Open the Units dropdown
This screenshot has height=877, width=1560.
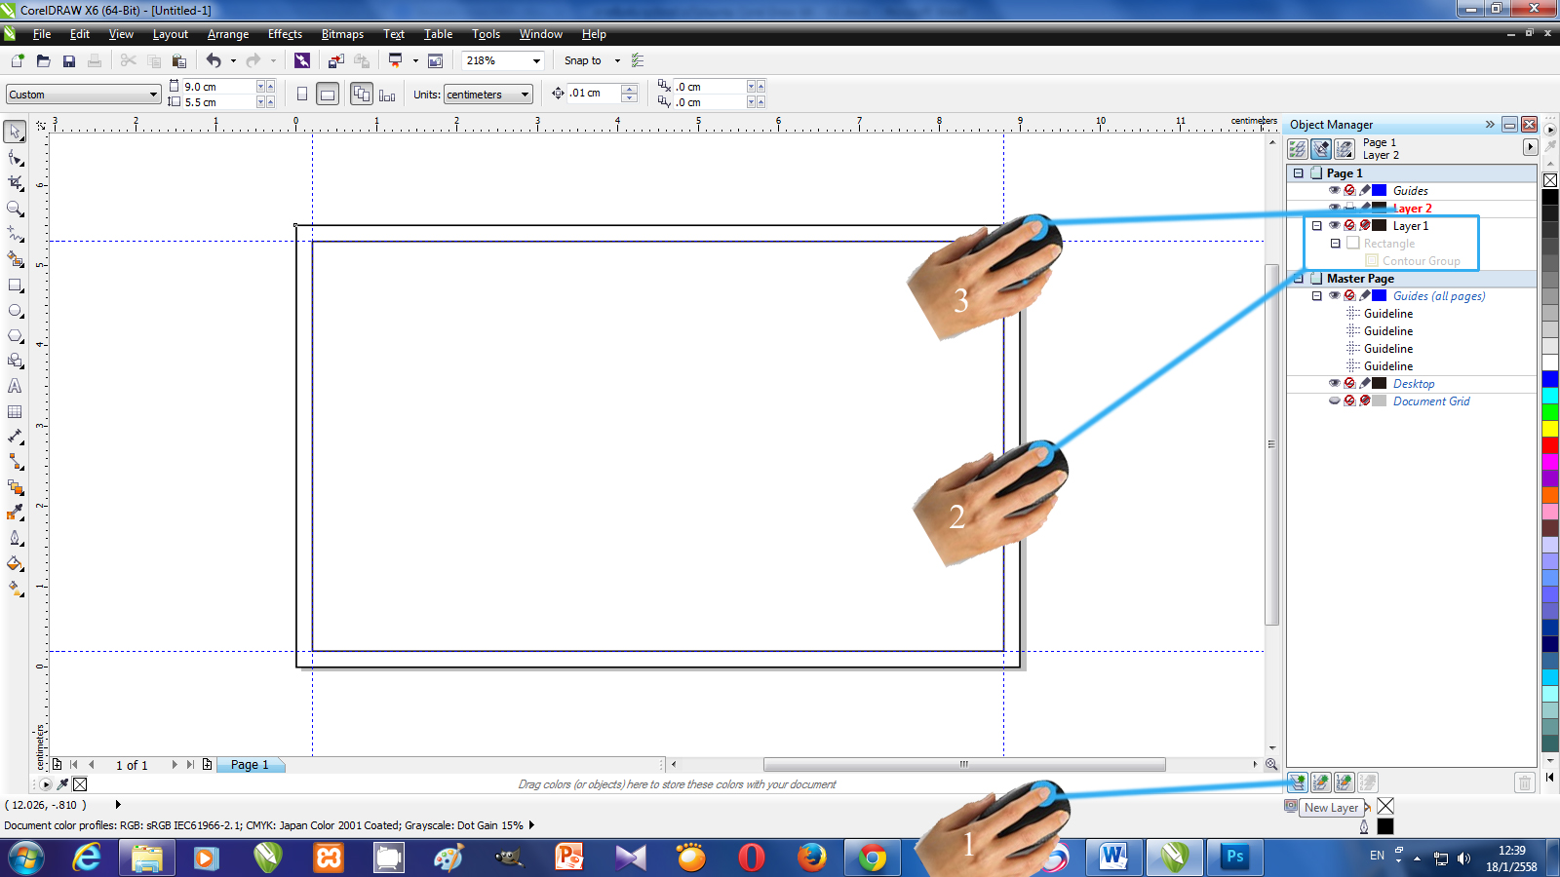(x=525, y=95)
